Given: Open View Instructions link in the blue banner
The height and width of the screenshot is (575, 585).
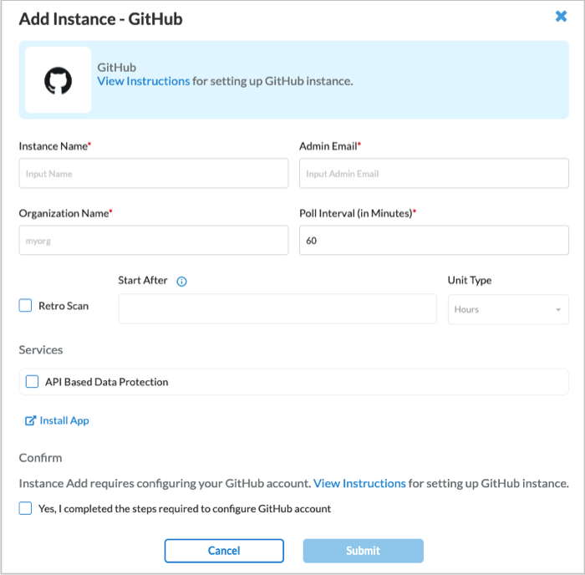Looking at the screenshot, I should click(143, 81).
